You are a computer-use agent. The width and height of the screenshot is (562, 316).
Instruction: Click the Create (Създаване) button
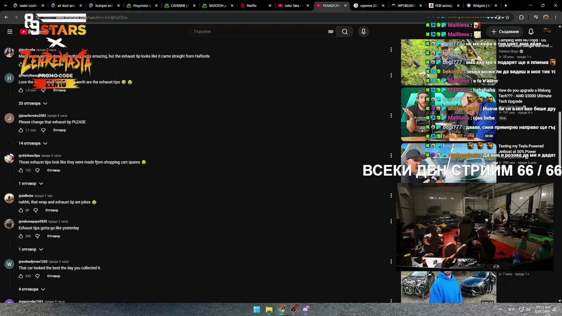[x=505, y=32]
